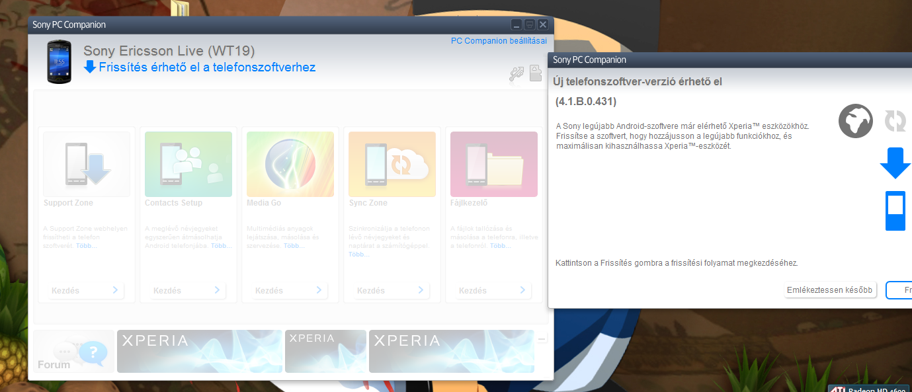Start Media Go with its Kezdés button

point(290,291)
